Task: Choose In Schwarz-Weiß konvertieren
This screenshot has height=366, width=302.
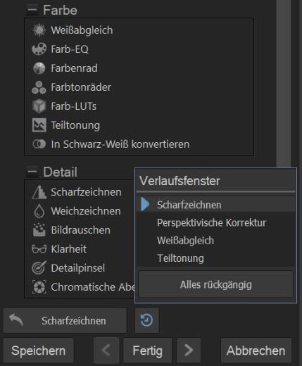Action: 111,144
